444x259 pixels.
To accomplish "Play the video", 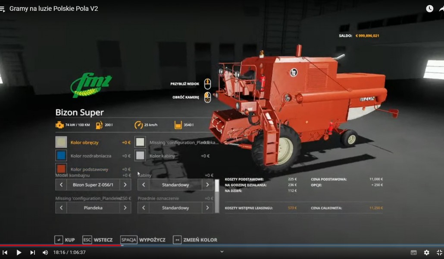I will coord(19,253).
